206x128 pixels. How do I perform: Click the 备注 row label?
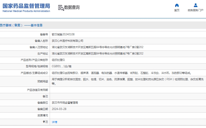point(45,96)
